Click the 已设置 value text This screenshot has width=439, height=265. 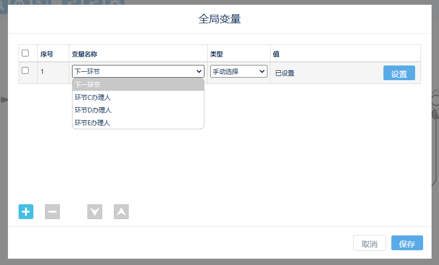pos(284,73)
